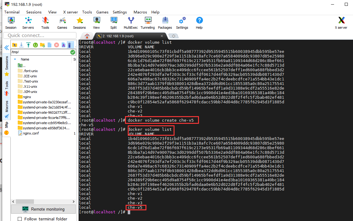Go to parent folder in SFTP toolbar
The image size is (353, 221).
15,45
